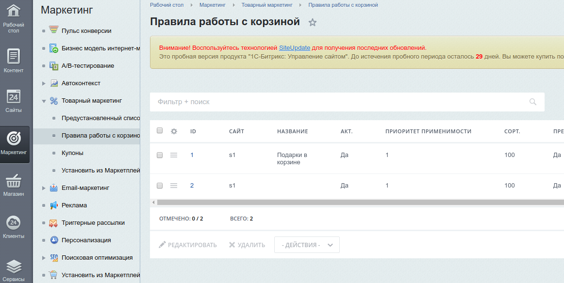Image resolution: width=564 pixels, height=283 pixels.
Task: Open the Контент section icon
Action: 14,56
